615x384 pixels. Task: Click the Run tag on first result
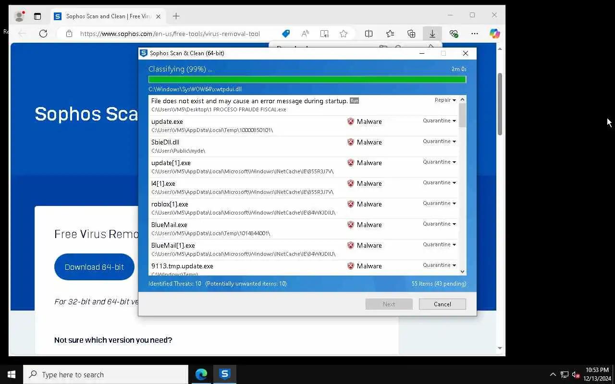pyautogui.click(x=354, y=101)
